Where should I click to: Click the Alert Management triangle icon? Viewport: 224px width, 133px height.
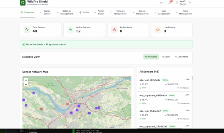(177, 12)
